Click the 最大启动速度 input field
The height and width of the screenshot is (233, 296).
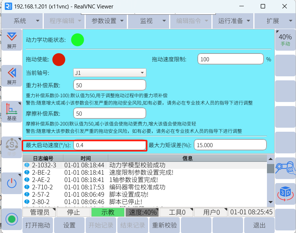tap(110, 145)
